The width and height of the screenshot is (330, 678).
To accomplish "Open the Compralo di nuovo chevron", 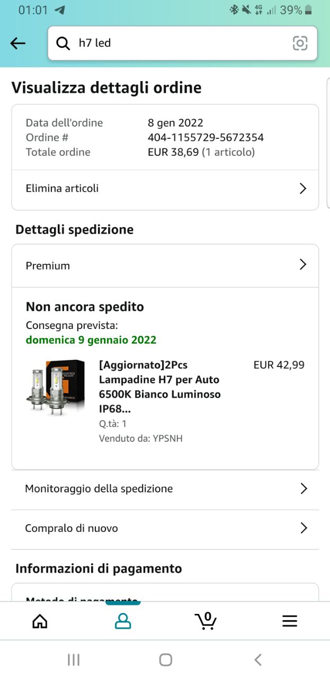I will (x=304, y=528).
